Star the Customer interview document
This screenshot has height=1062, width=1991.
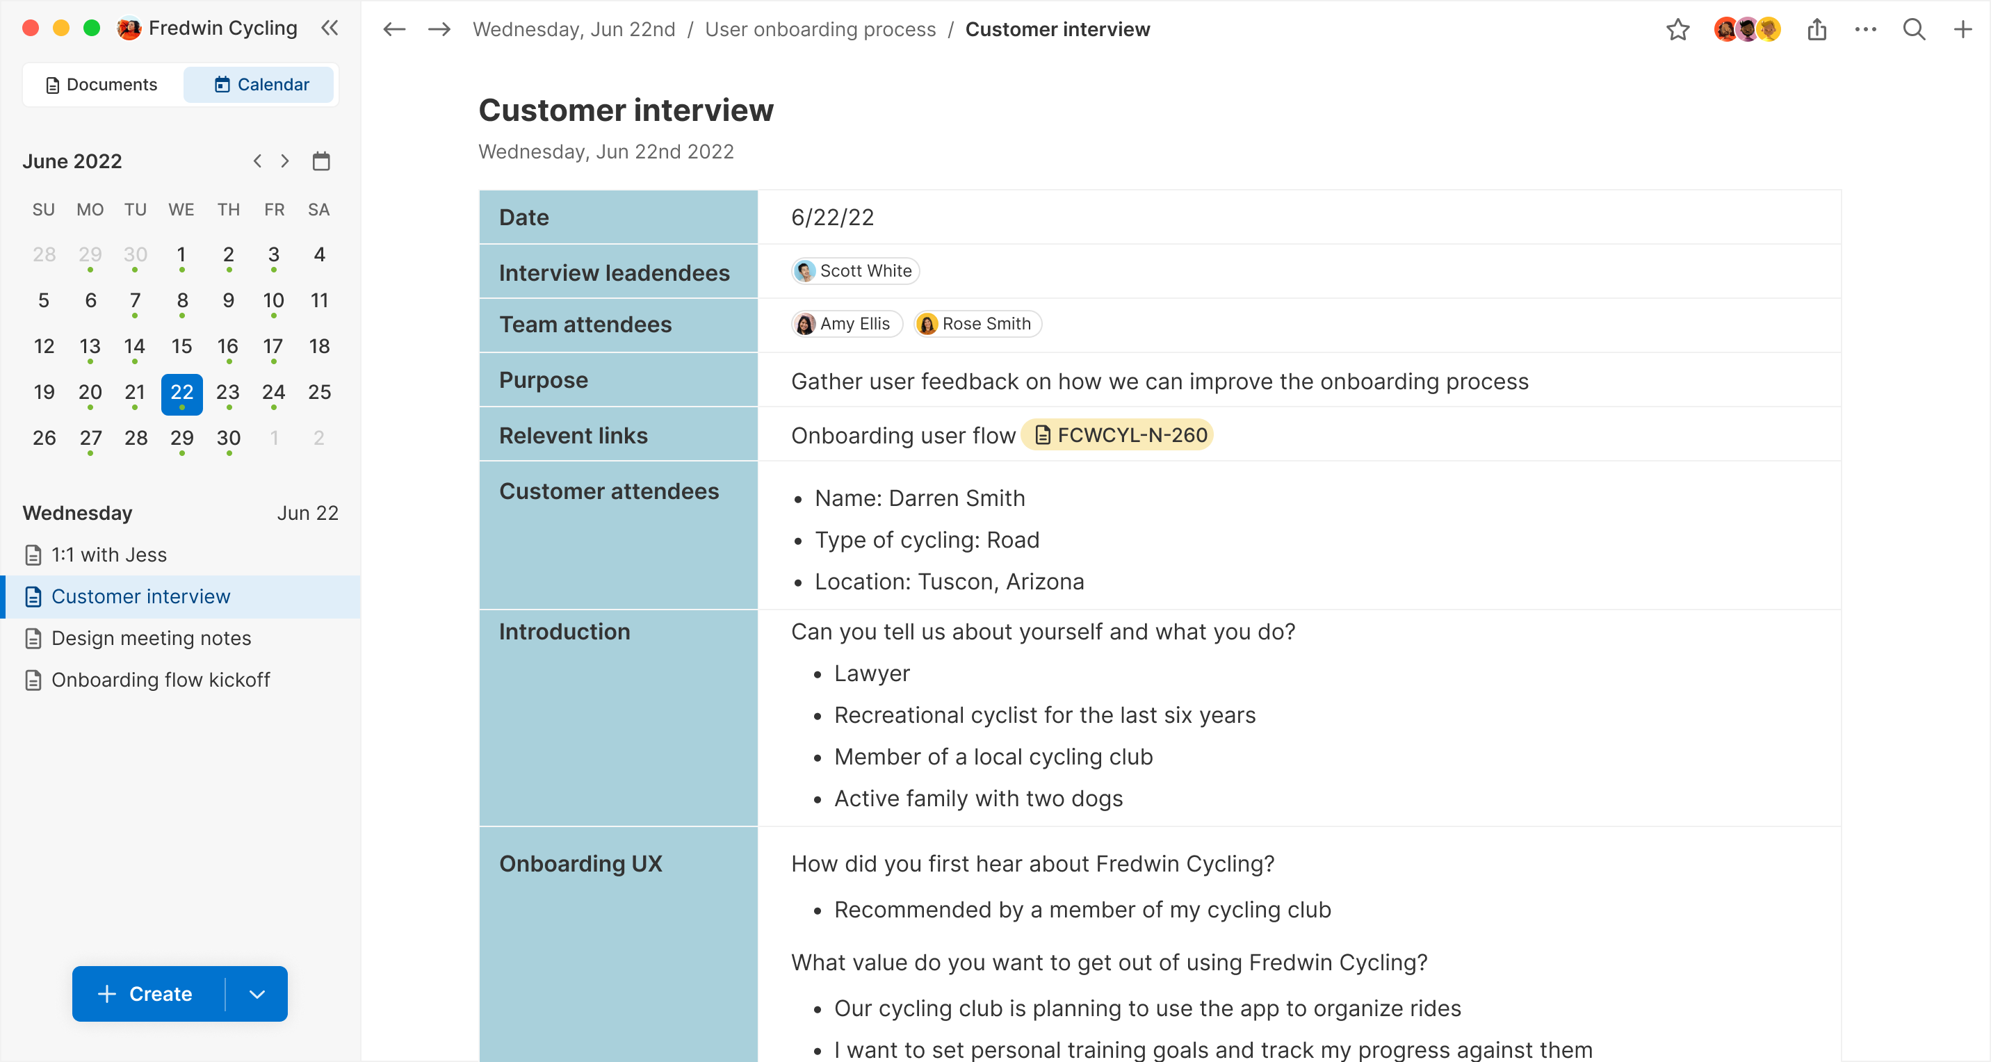click(1677, 29)
